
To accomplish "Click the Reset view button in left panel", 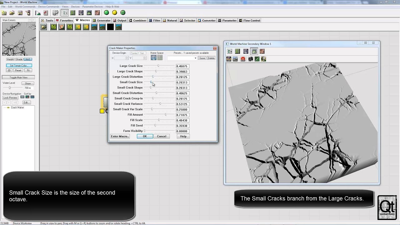I will point(18,70).
